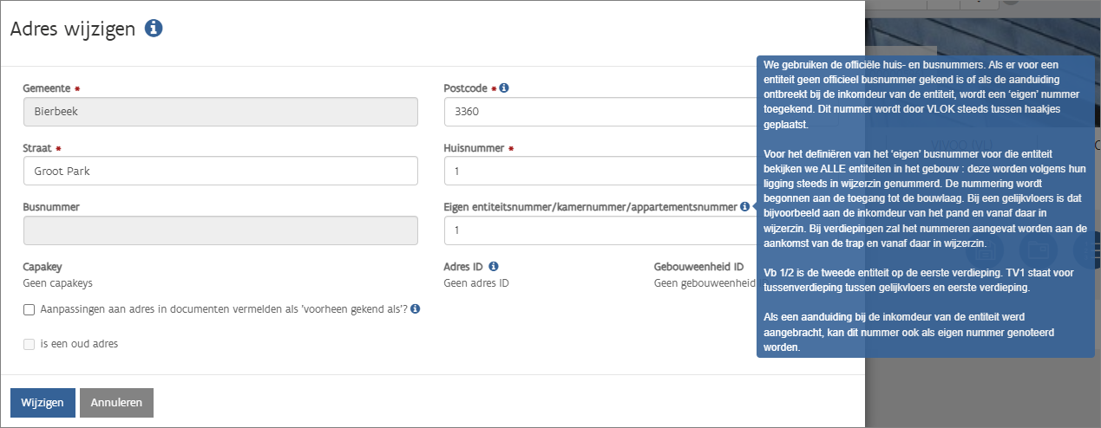Viewport: 1101px width, 428px height.
Task: Click the 'Geen adres ID' value
Action: coord(475,282)
